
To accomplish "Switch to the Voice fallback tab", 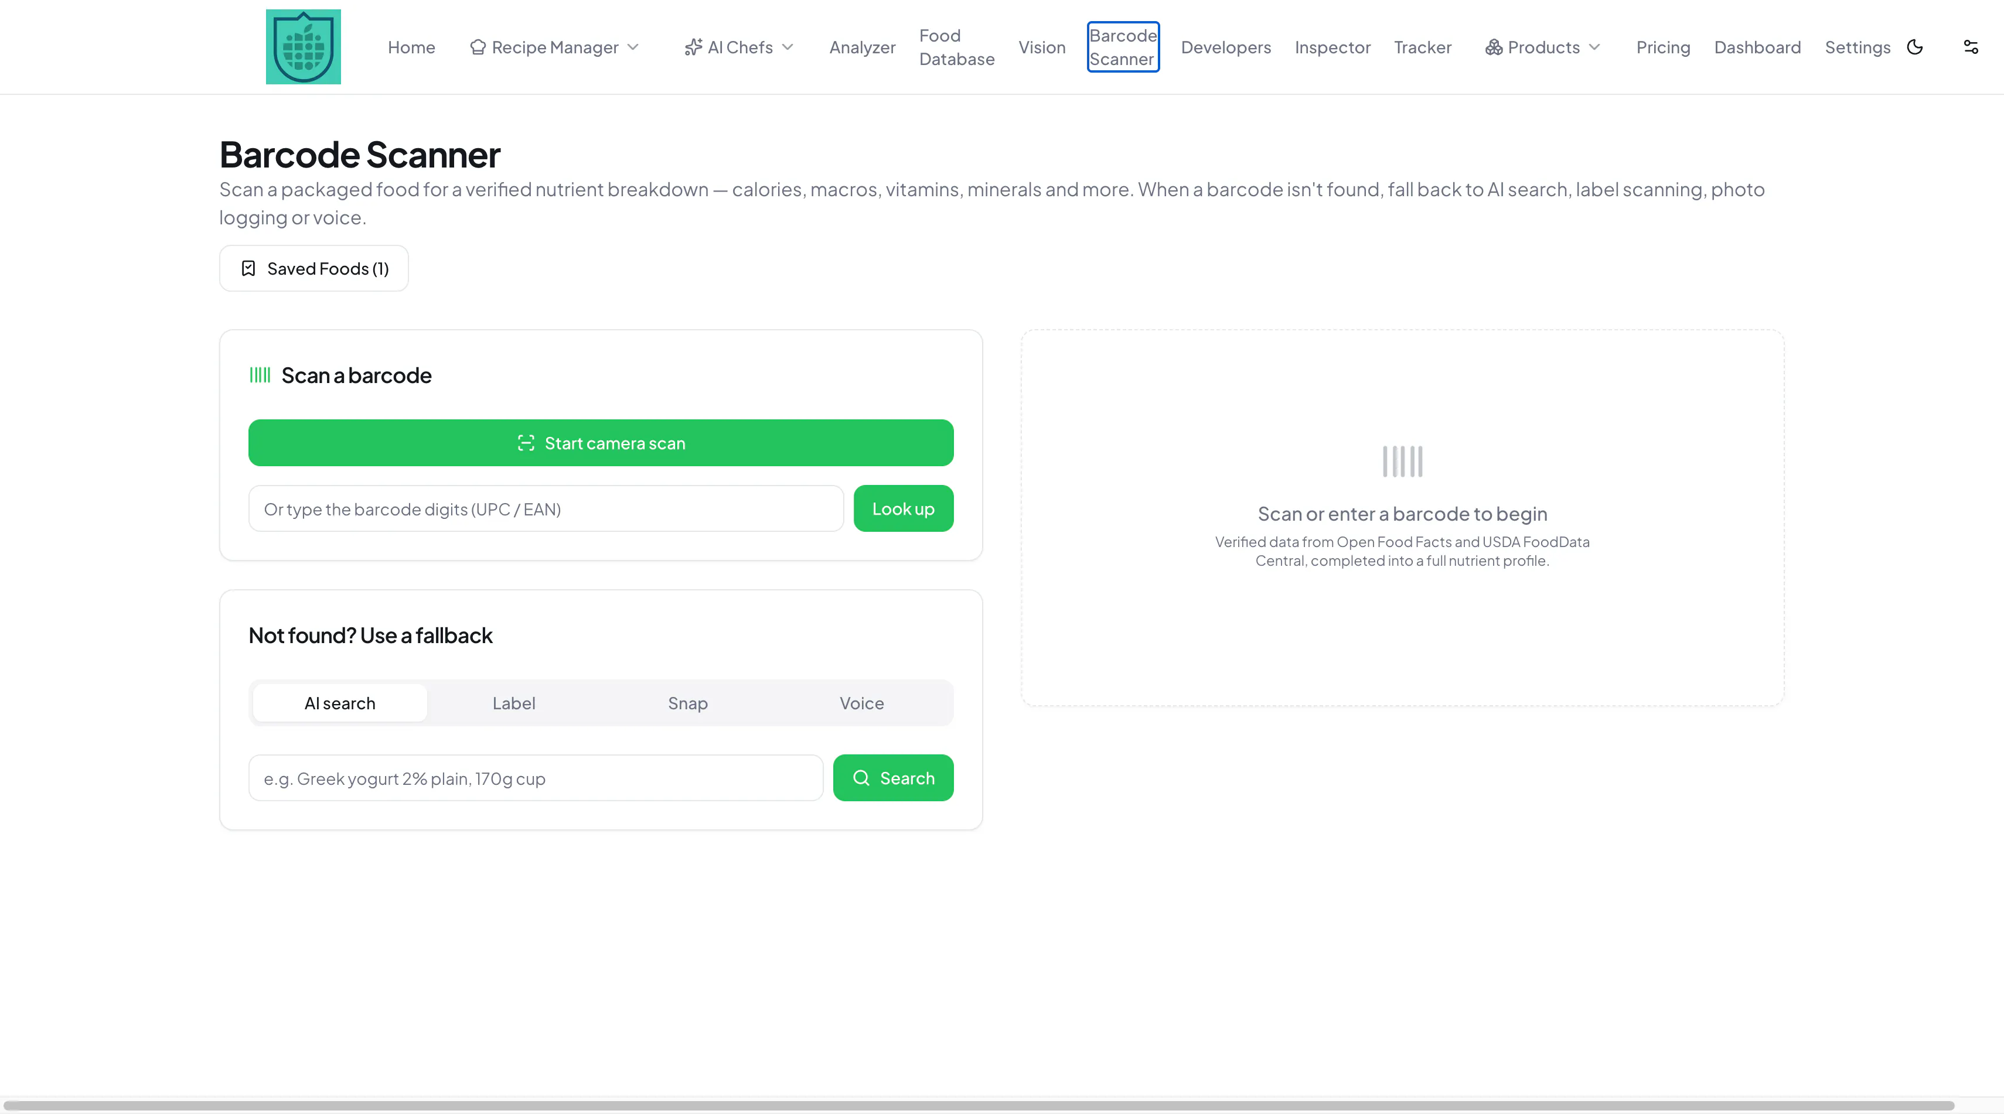I will click(861, 703).
